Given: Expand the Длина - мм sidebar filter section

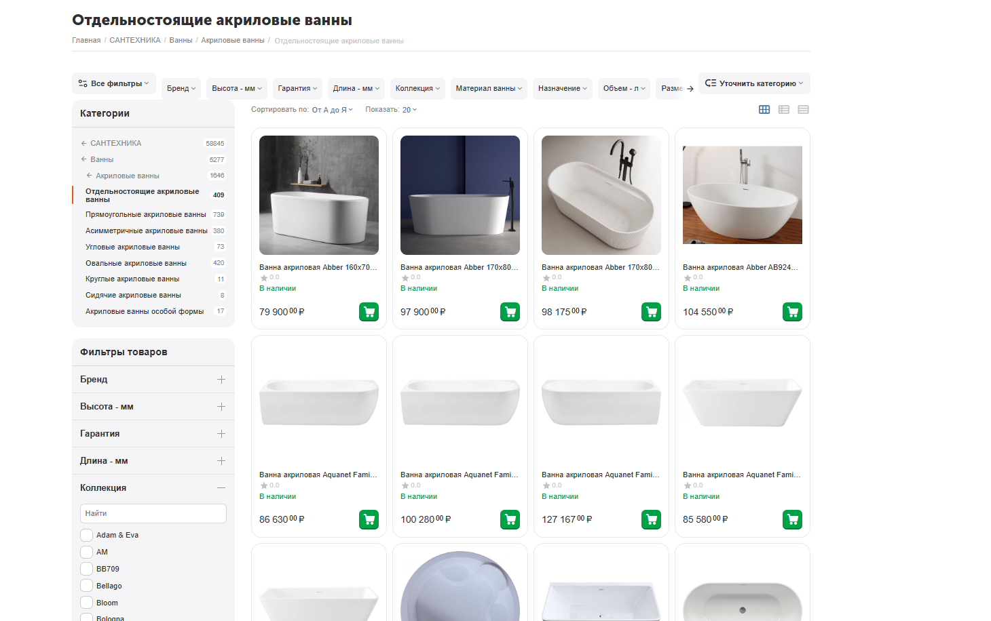Looking at the screenshot, I should (x=153, y=461).
